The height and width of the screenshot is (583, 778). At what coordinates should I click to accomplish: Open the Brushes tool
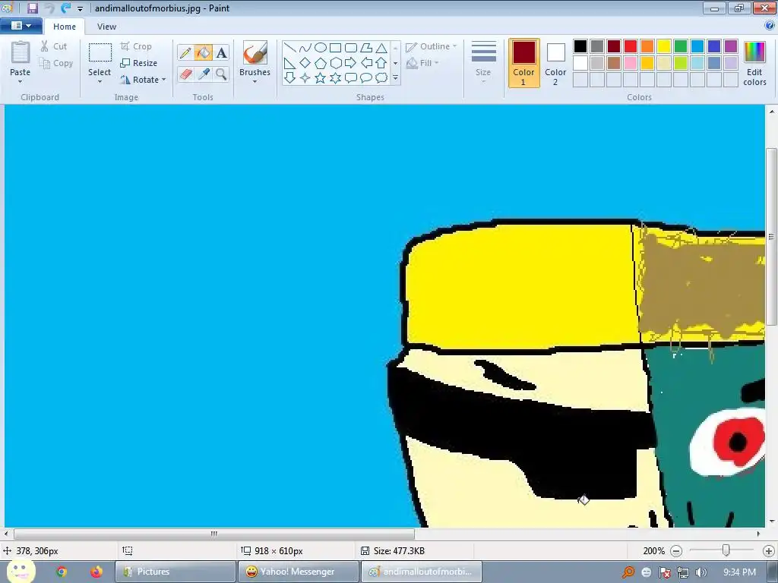coord(255,52)
